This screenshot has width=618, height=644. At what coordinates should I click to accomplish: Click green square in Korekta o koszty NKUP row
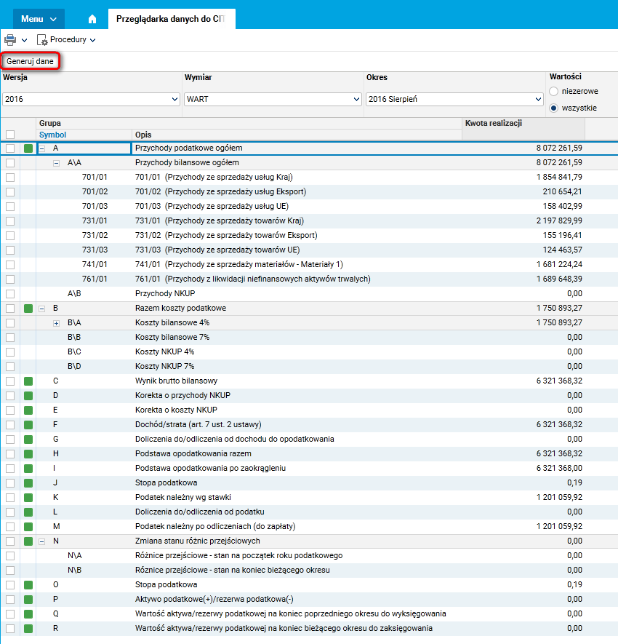pos(28,410)
